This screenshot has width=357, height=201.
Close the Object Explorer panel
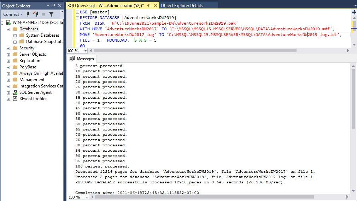tap(60, 6)
